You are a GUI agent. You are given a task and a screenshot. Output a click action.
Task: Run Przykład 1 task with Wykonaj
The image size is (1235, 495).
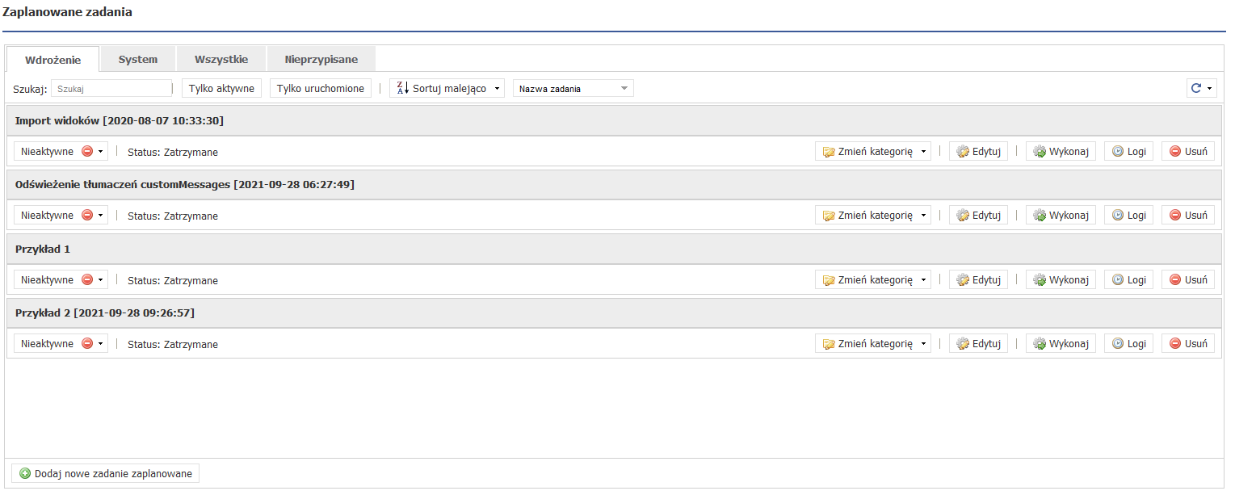[x=1061, y=280]
